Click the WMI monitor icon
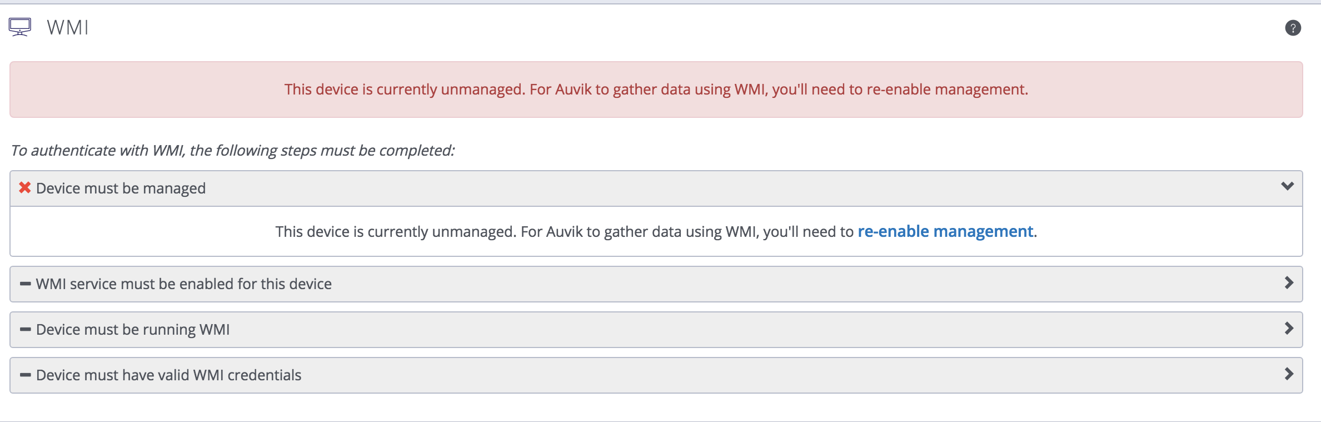This screenshot has height=422, width=1321. click(x=20, y=27)
